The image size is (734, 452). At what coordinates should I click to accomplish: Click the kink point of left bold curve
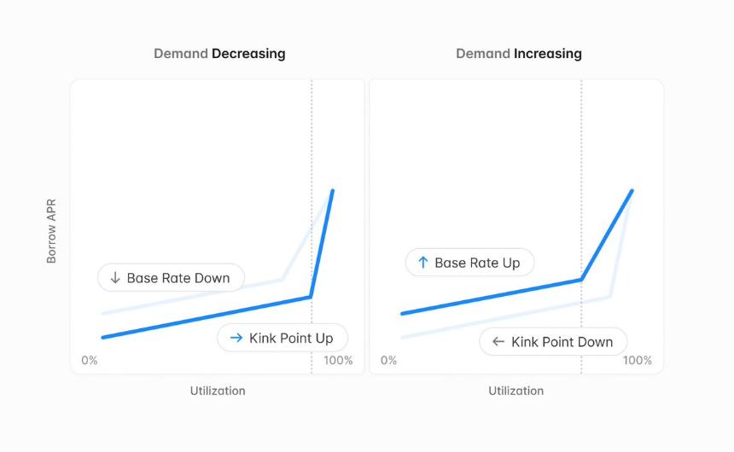(311, 297)
